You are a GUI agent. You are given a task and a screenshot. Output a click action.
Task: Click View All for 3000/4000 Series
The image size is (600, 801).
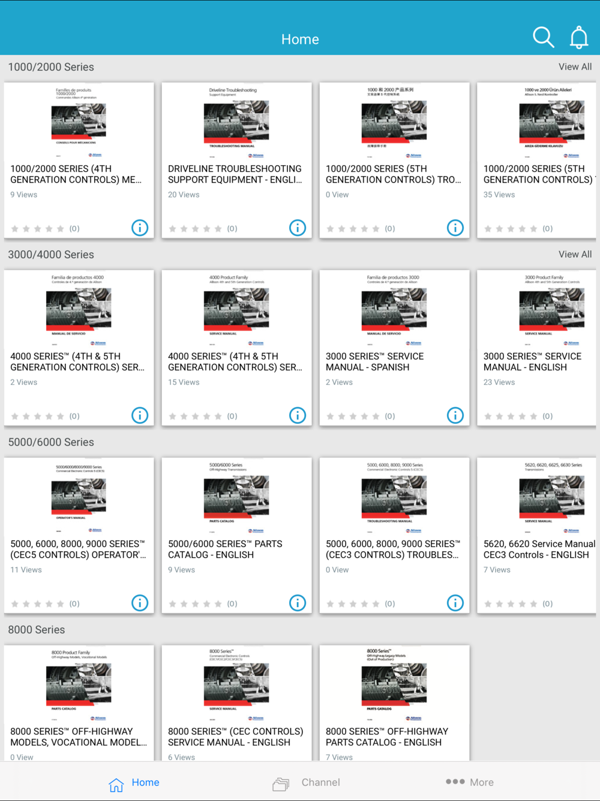(x=575, y=254)
